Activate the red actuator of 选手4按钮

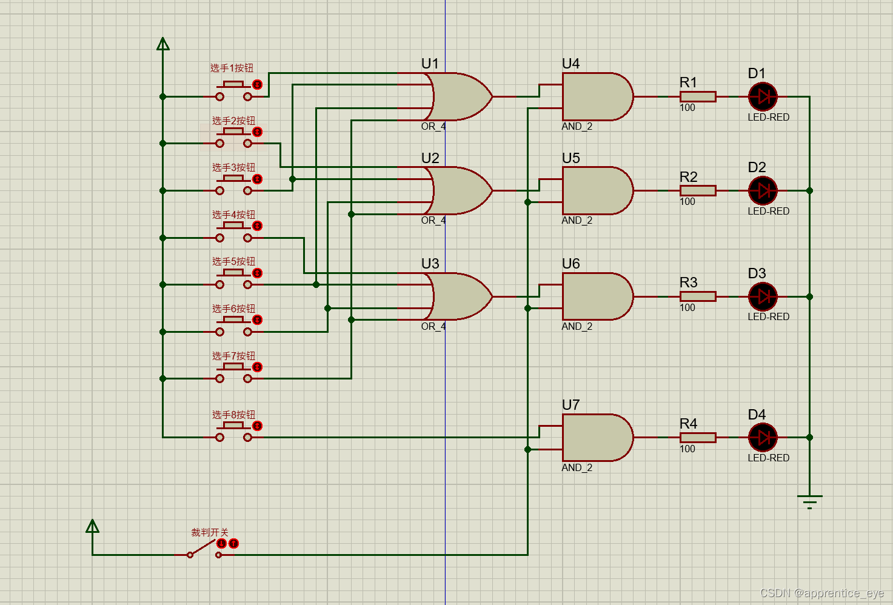click(257, 226)
